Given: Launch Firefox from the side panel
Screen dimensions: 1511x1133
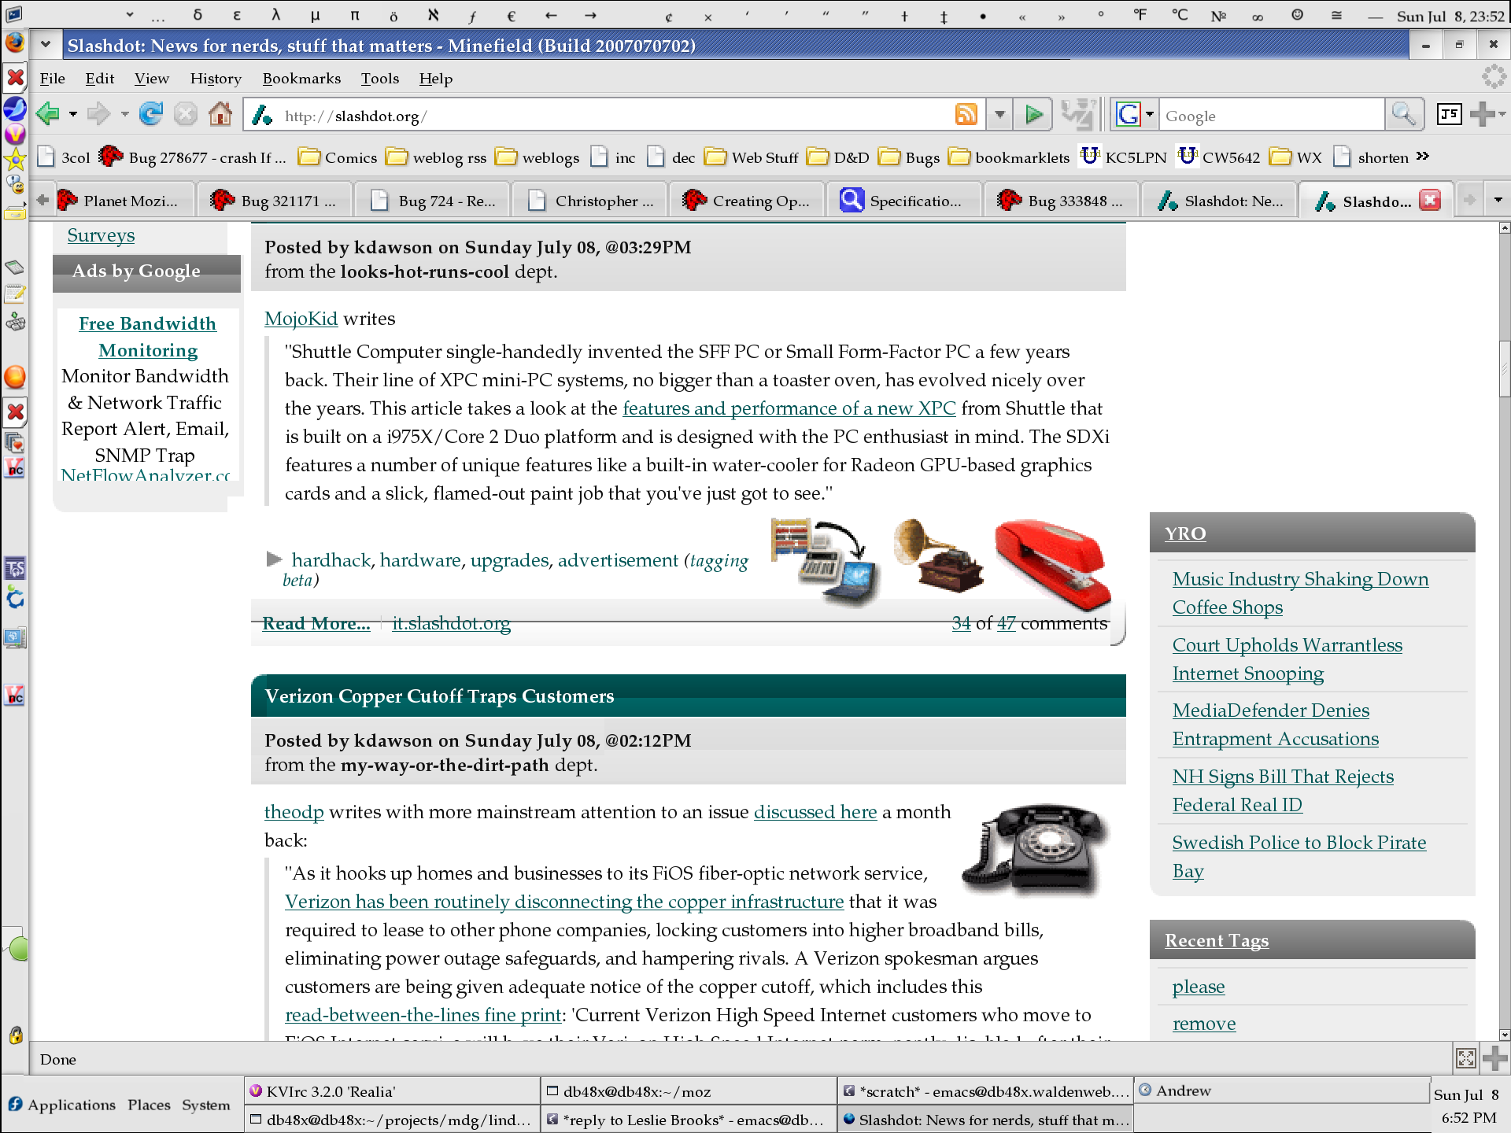Looking at the screenshot, I should (15, 42).
